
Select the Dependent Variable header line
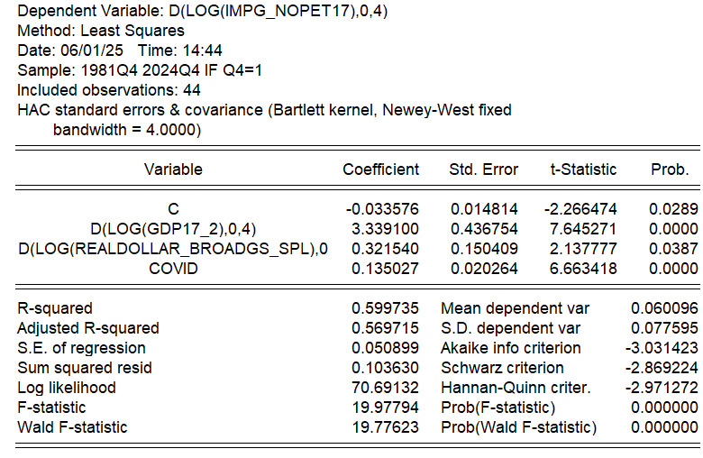pos(202,11)
